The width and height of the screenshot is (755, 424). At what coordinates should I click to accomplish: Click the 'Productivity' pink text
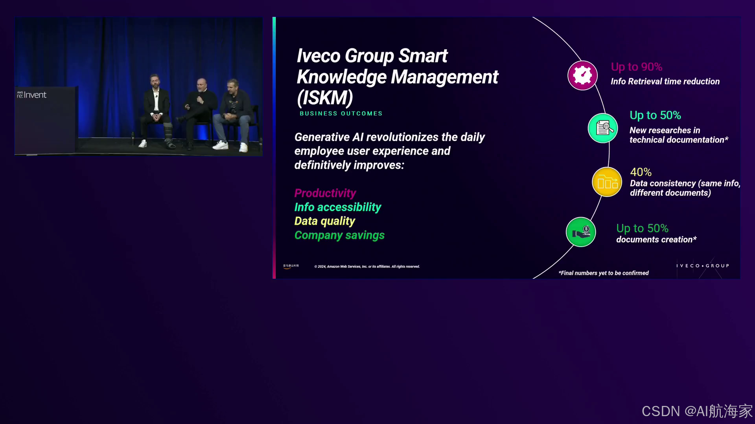pyautogui.click(x=325, y=193)
